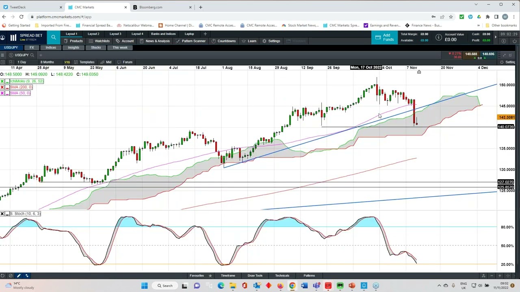Open the Learn section
The height and width of the screenshot is (292, 520).
pyautogui.click(x=249, y=41)
